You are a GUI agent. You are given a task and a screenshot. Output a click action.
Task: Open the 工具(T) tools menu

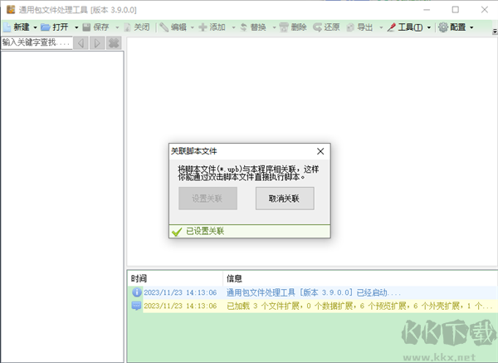point(405,27)
